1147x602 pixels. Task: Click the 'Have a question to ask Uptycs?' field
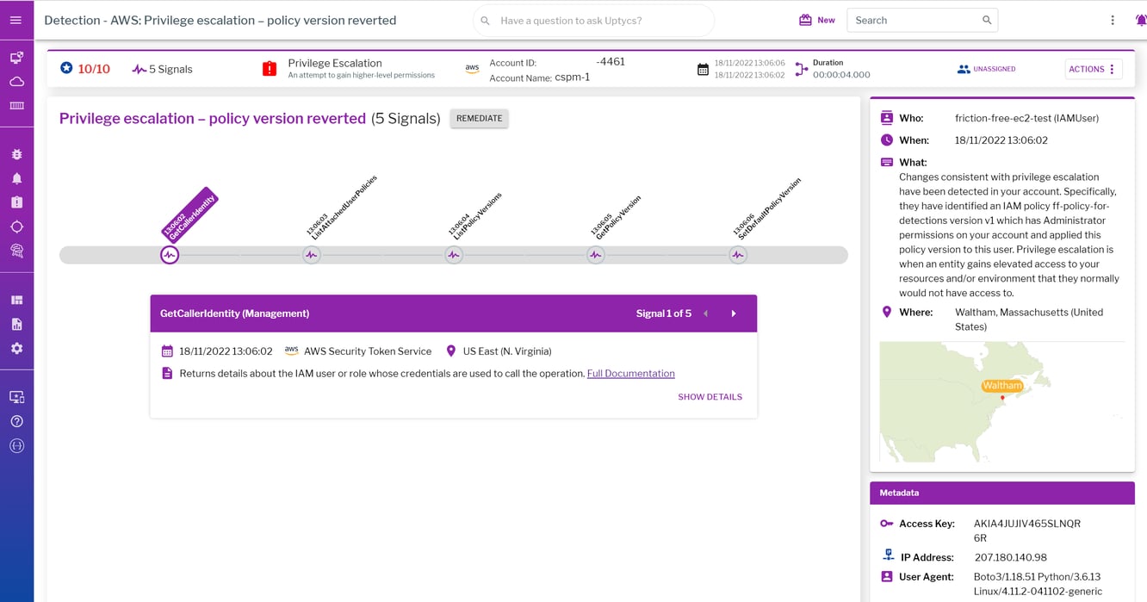click(x=593, y=20)
